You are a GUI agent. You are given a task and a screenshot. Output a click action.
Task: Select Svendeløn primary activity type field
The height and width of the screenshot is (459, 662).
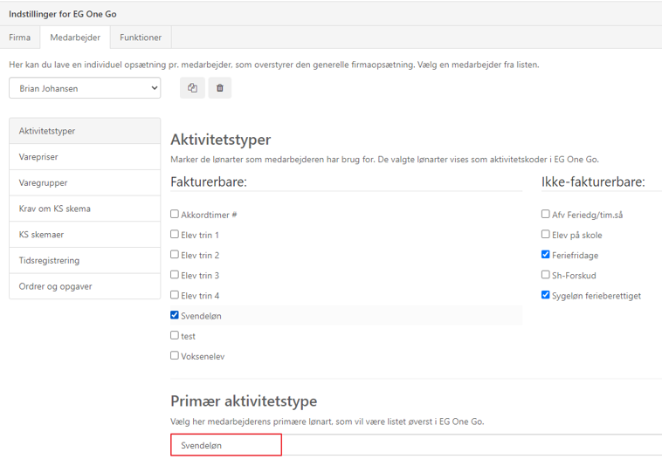[226, 445]
